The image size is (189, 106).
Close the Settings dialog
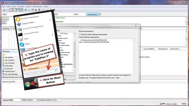point(136,26)
